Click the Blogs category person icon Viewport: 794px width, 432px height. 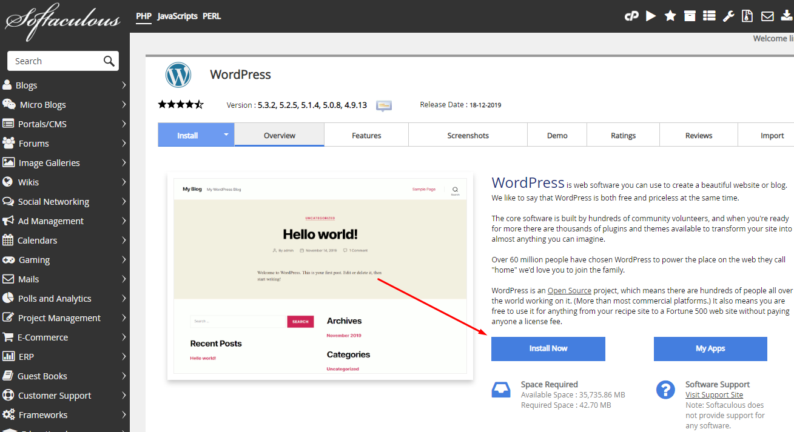click(x=7, y=85)
